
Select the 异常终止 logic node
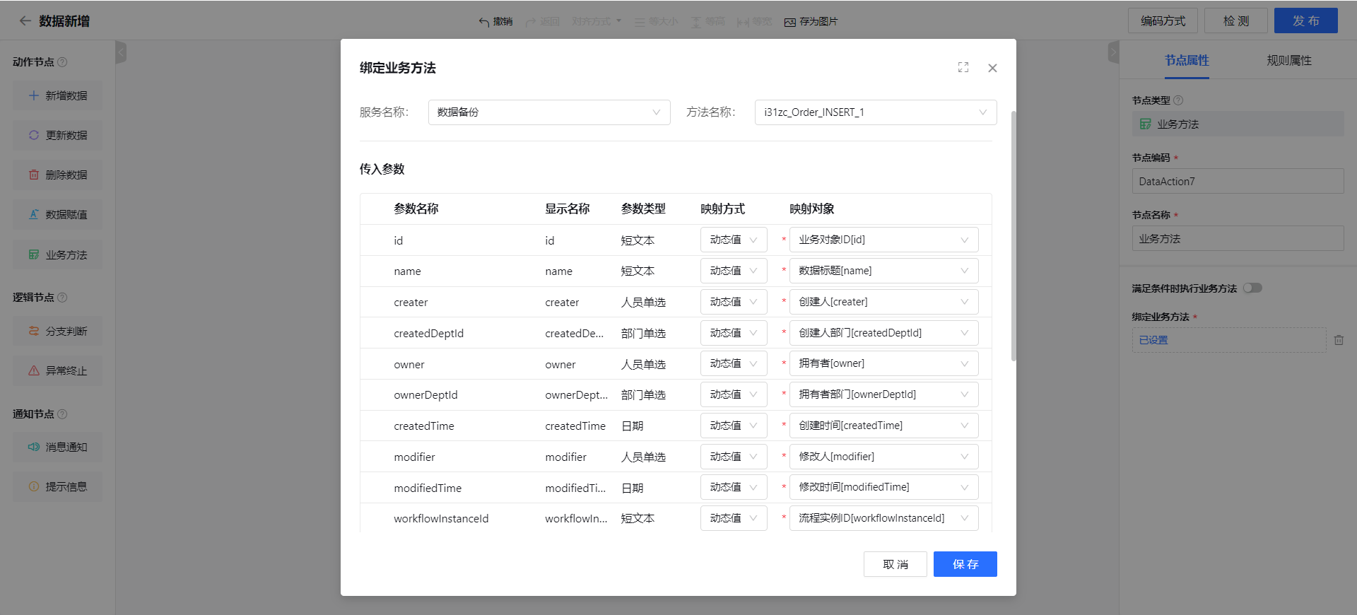57,370
